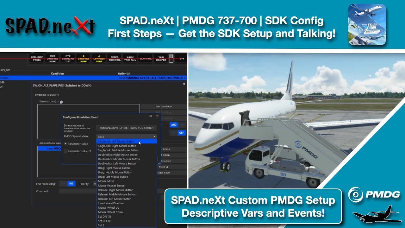Choose Doubleclick: Left Mouse Button

(x=127, y=164)
